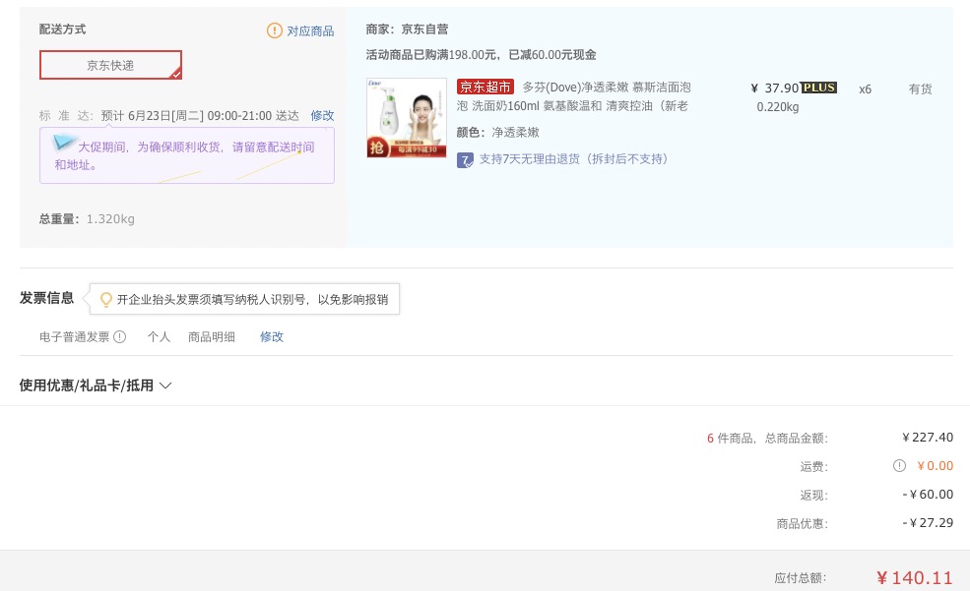Click the 返现 -¥60.00 value
Image resolution: width=970 pixels, height=591 pixels.
[x=928, y=494]
